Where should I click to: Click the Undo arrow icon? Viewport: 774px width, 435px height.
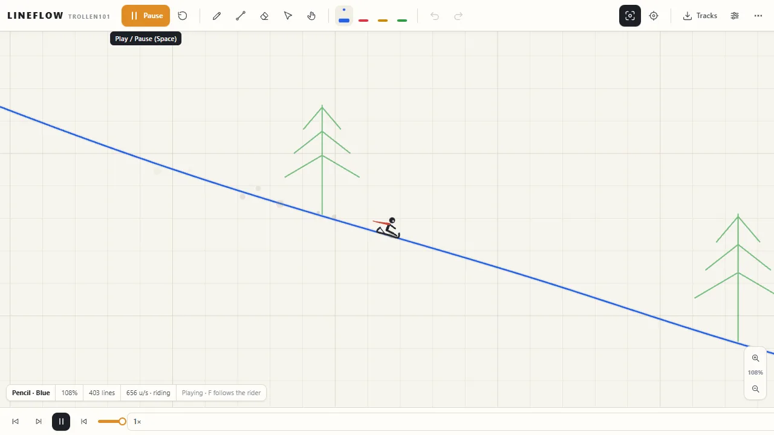pyautogui.click(x=435, y=16)
